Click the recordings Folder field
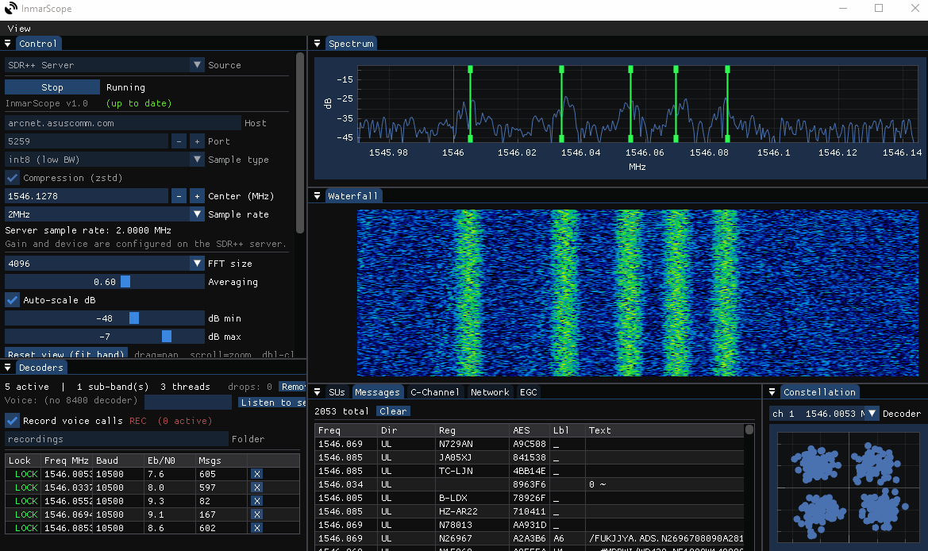928x551 pixels. 116,439
